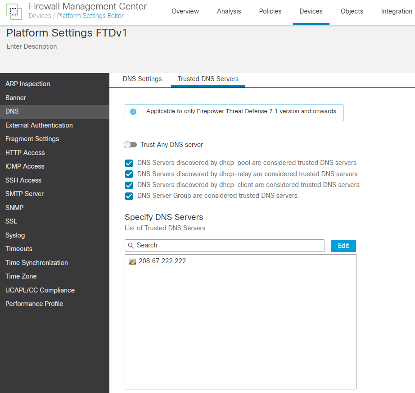
Task: Uncheck DNS Server Group trusted checkbox
Action: point(129,196)
